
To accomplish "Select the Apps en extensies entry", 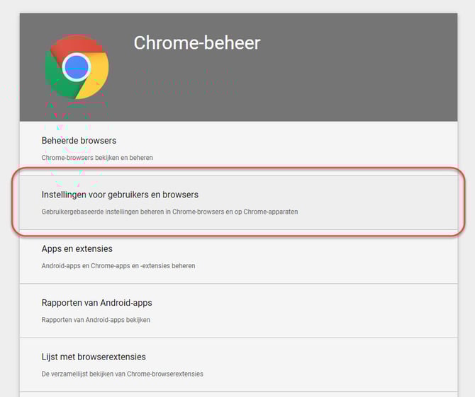I will 77,249.
